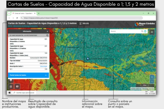Expand the browser tab list dropdown
The width and height of the screenshot is (164, 109).
pos(9,13)
